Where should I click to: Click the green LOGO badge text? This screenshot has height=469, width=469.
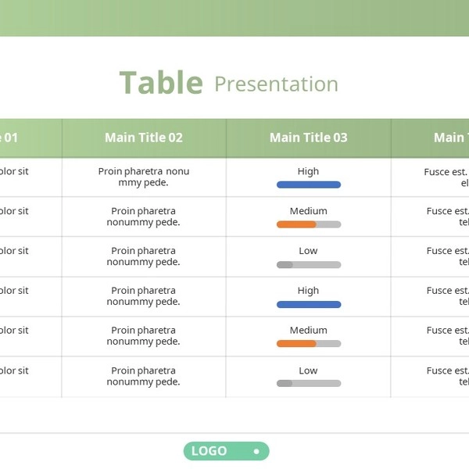point(209,451)
